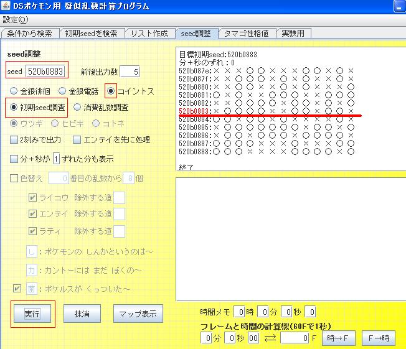Click the 520b0888 result row
Screen dimensions: 406x349
(266, 152)
